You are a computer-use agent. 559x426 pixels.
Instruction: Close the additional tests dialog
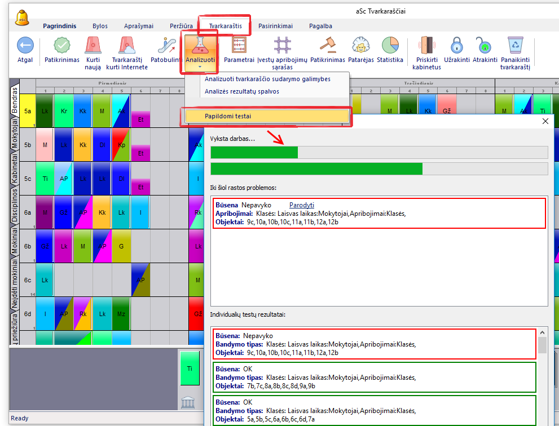(x=545, y=121)
